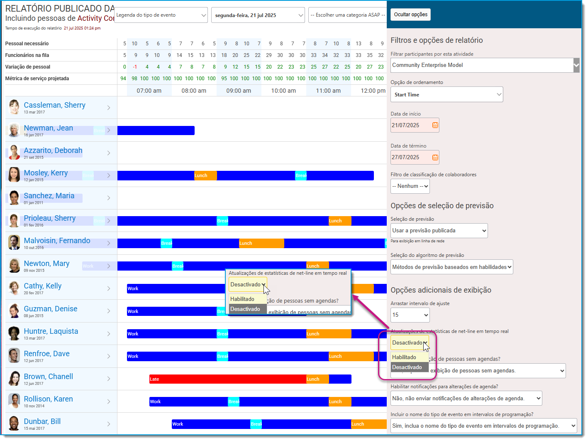The height and width of the screenshot is (441, 588).
Task: Click the 11:00 am time header
Action: [328, 91]
